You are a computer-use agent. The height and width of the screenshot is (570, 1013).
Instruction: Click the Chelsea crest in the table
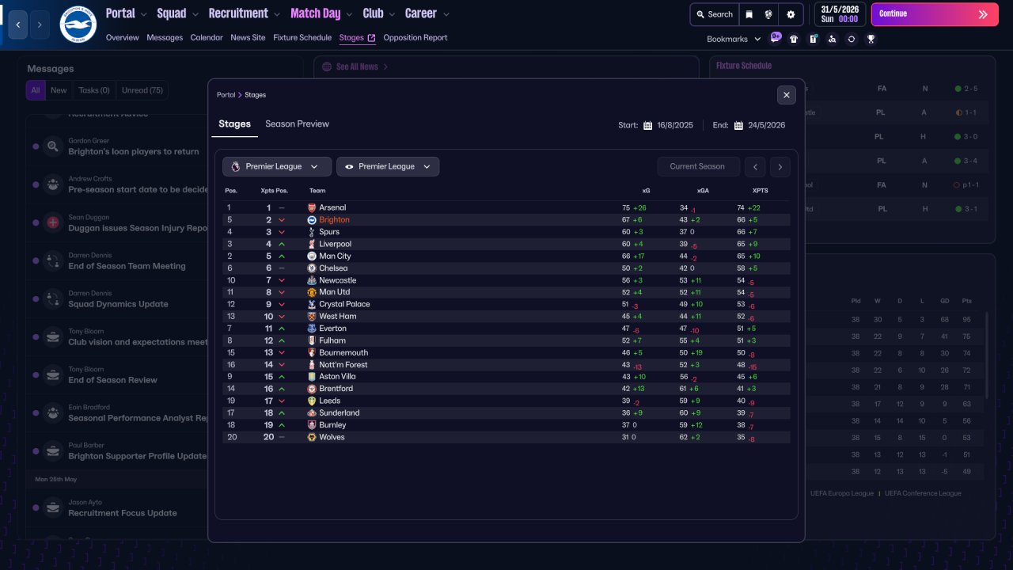click(312, 268)
